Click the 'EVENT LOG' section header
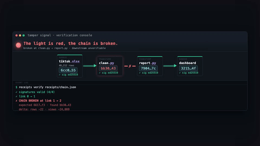The height and width of the screenshot is (146, 260). click(x=22, y=83)
